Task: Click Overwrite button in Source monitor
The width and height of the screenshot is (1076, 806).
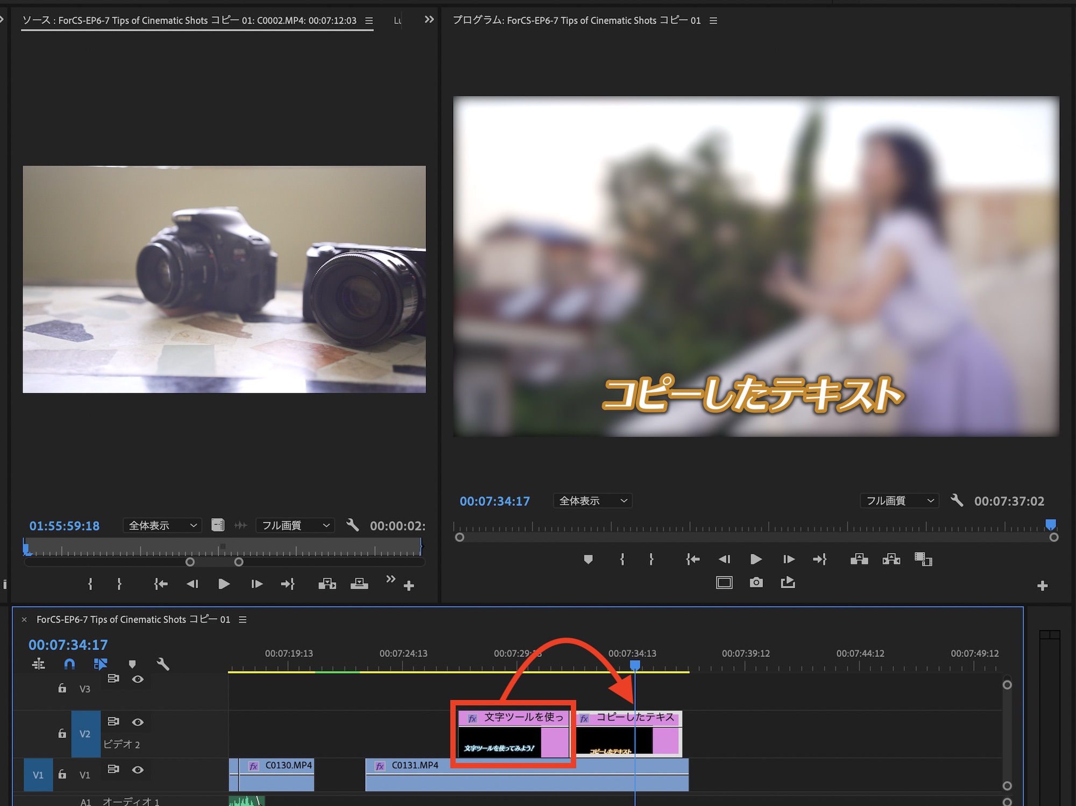Action: tap(359, 584)
